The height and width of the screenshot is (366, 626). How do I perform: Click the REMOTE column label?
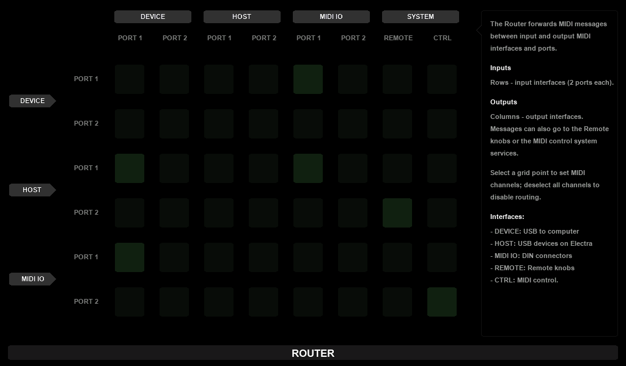coord(398,38)
